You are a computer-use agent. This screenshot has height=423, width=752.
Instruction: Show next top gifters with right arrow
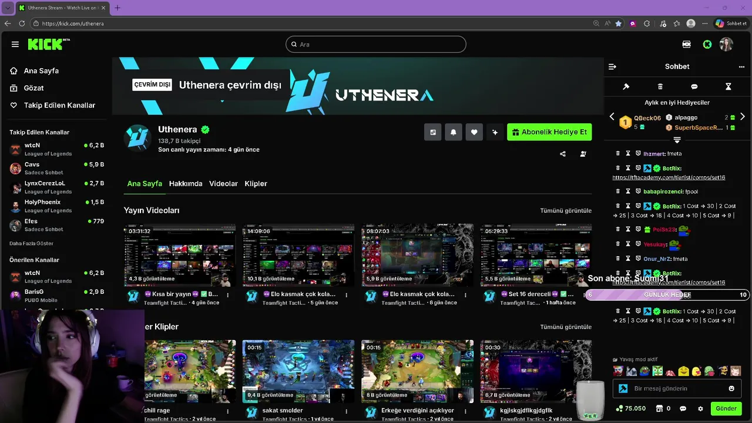(x=743, y=116)
